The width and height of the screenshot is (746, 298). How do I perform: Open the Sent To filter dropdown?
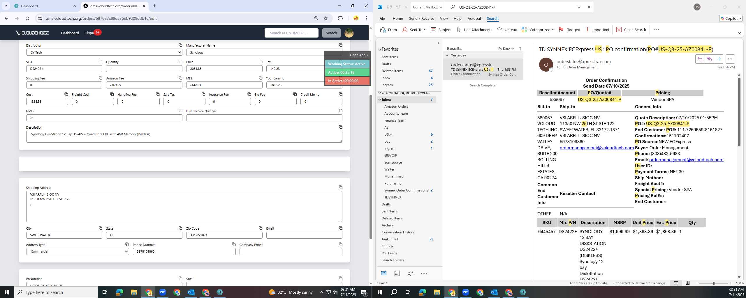pos(414,30)
